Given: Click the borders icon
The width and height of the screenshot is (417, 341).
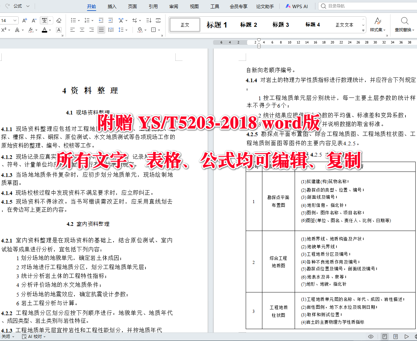Looking at the screenshot, I should coord(154,30).
